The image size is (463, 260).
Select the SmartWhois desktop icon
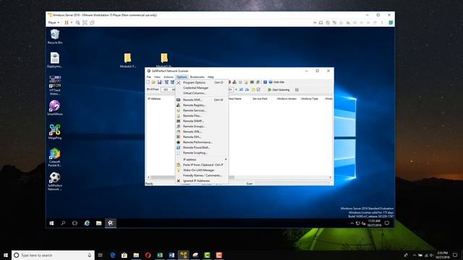55,108
